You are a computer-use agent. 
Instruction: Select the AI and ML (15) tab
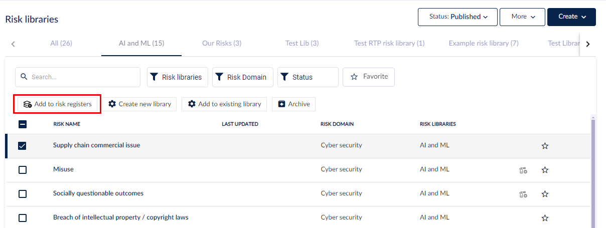click(x=141, y=43)
